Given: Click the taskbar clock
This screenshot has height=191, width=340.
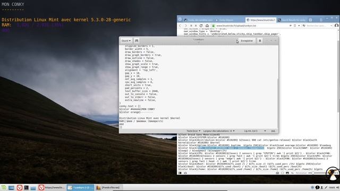Looking at the screenshot, I should (x=331, y=187).
